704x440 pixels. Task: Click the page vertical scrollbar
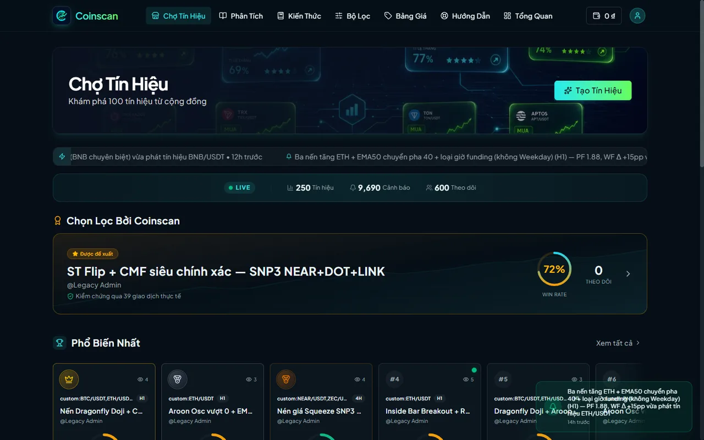point(701,82)
